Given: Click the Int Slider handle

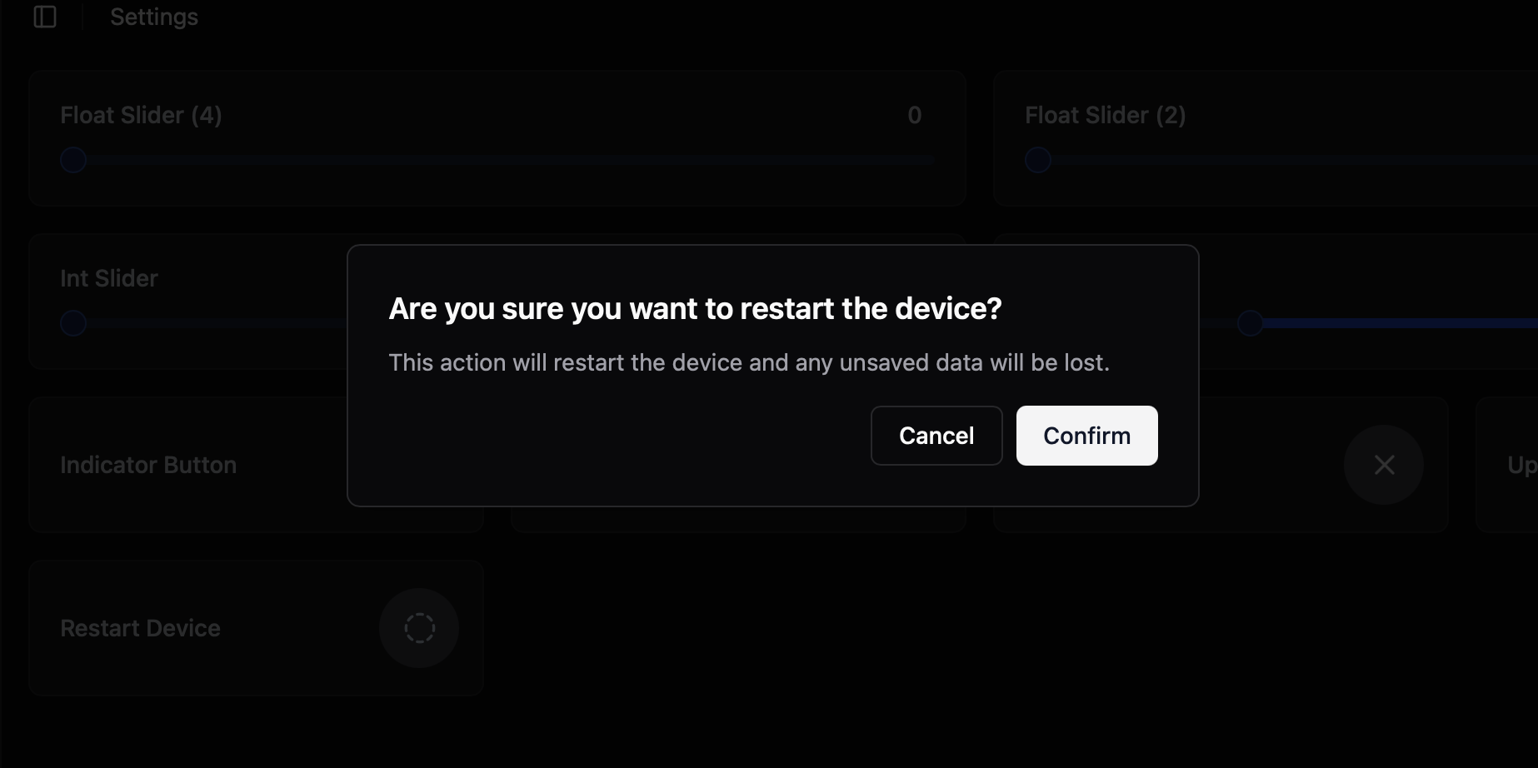Looking at the screenshot, I should [73, 323].
